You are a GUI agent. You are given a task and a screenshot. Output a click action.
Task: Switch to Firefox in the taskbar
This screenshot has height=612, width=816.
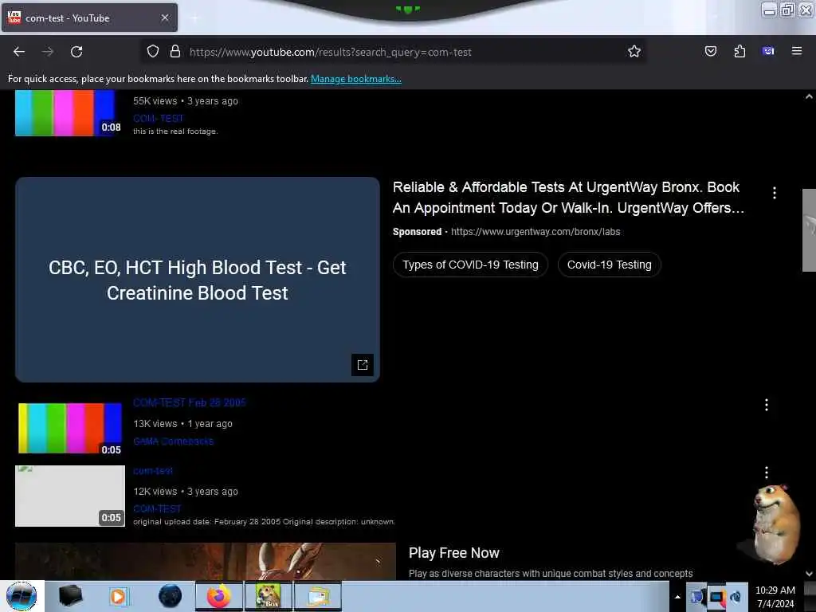[219, 596]
